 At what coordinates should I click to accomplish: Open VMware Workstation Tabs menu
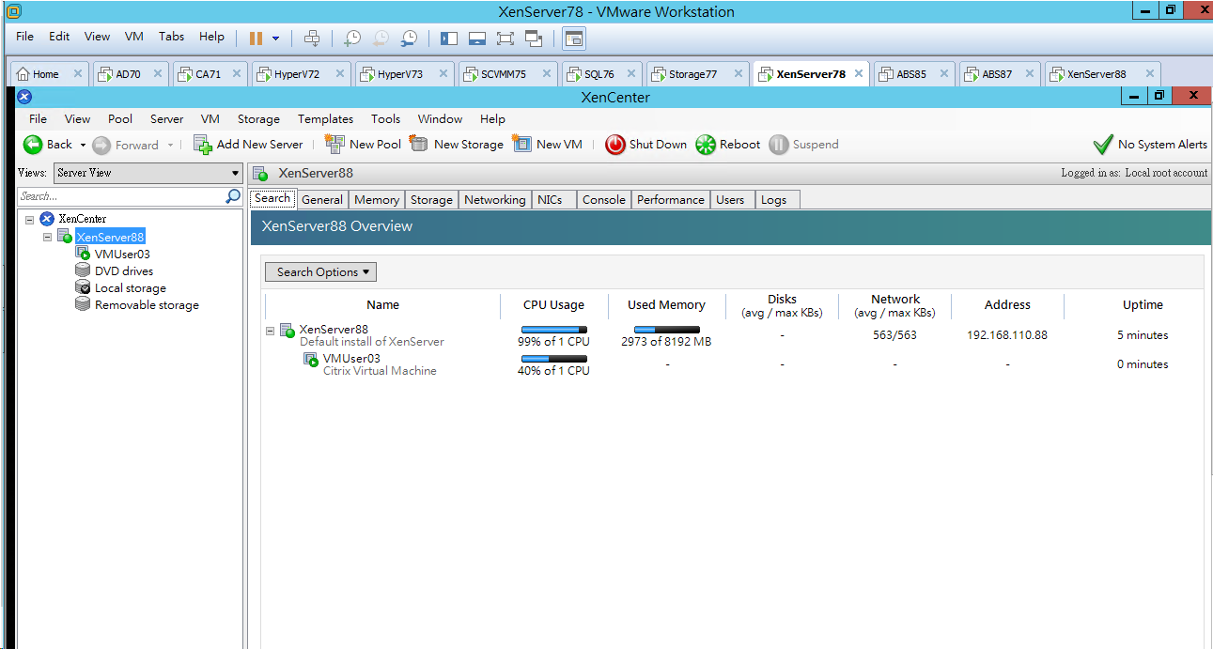click(x=171, y=37)
